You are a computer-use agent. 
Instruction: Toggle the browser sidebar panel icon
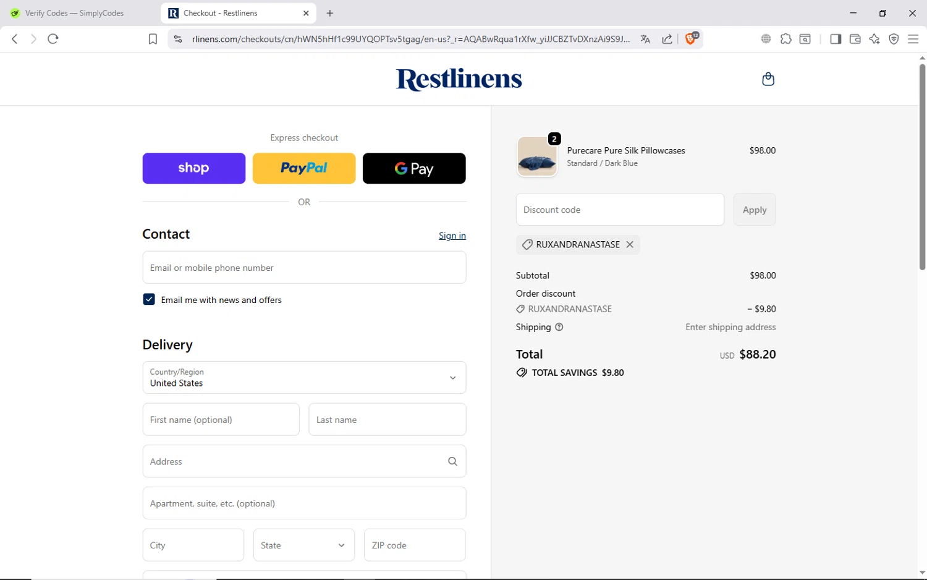pos(836,39)
